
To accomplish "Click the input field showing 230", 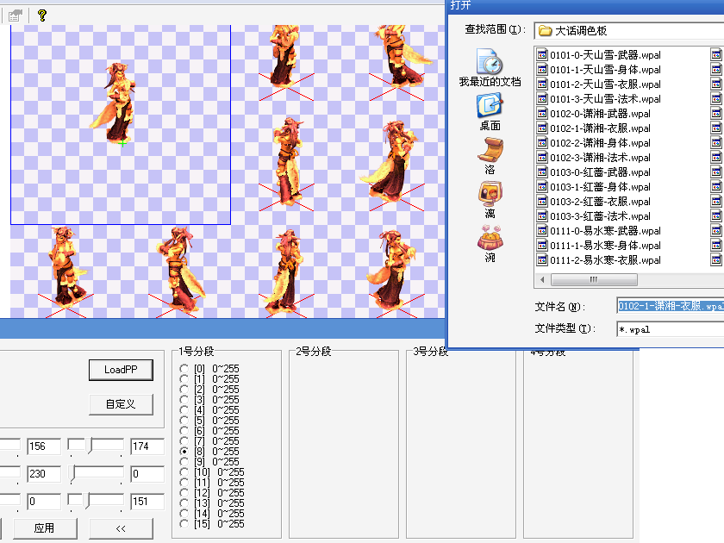I will coord(44,474).
